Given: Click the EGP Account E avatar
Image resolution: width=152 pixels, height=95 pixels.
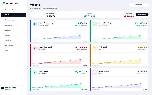Looking at the screenshot, I should click(x=35, y=73).
